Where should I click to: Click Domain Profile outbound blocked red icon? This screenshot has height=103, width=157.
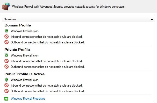coord(6,42)
